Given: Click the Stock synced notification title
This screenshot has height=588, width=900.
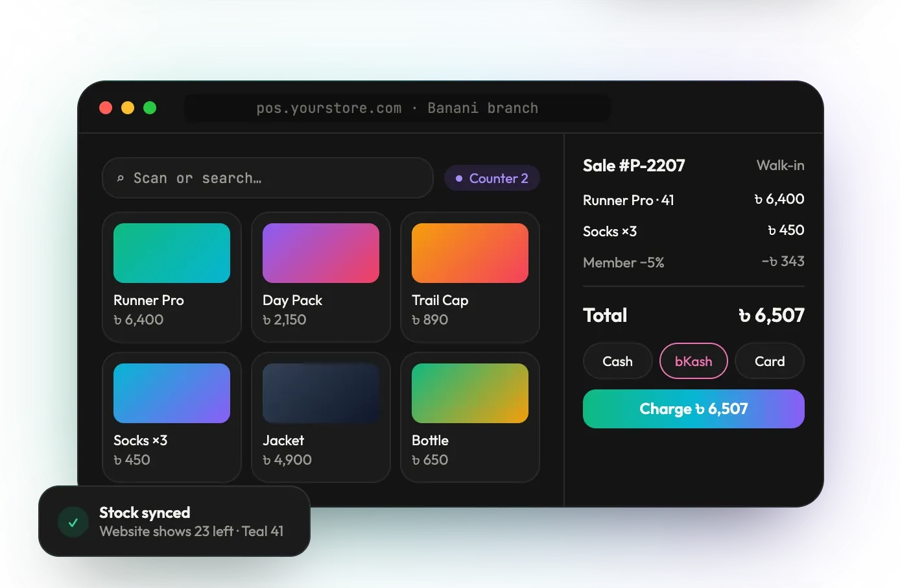Looking at the screenshot, I should coord(145,513).
